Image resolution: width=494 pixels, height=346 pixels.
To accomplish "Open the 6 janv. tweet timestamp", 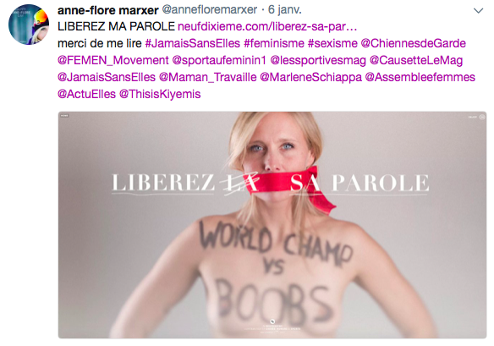I will 285,10.
